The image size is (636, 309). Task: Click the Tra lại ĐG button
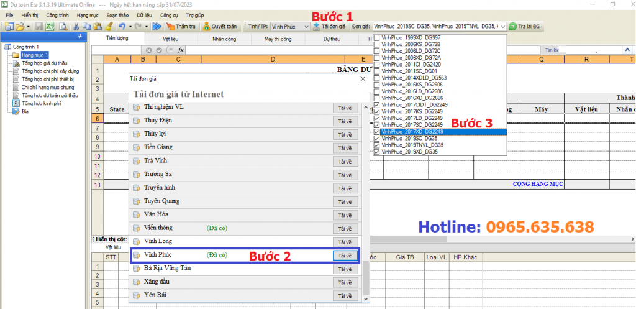[x=529, y=27]
